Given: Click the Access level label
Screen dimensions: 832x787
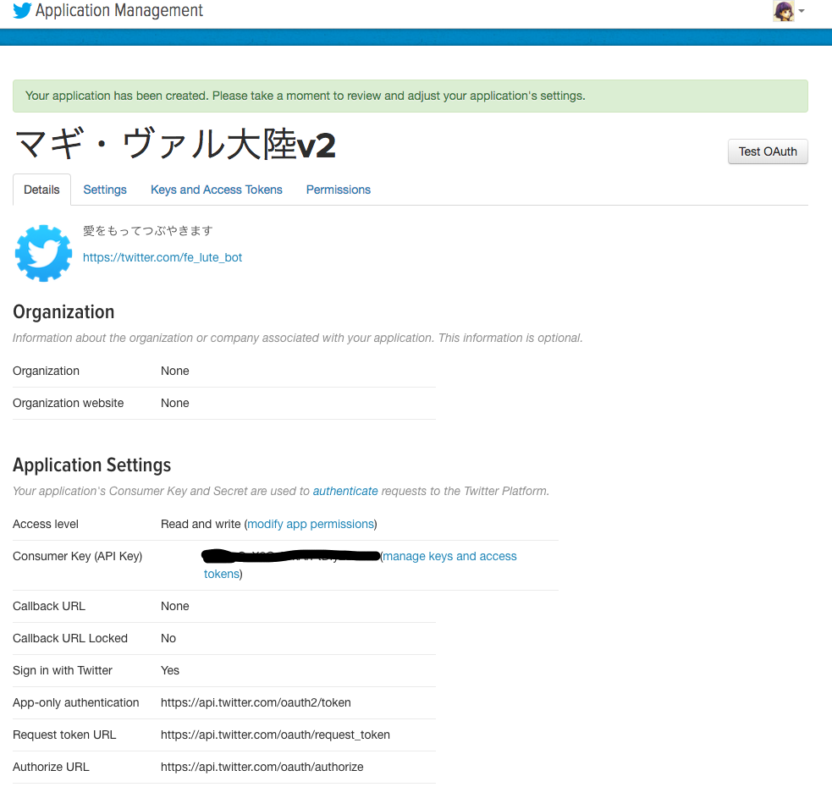Looking at the screenshot, I should coord(46,525).
